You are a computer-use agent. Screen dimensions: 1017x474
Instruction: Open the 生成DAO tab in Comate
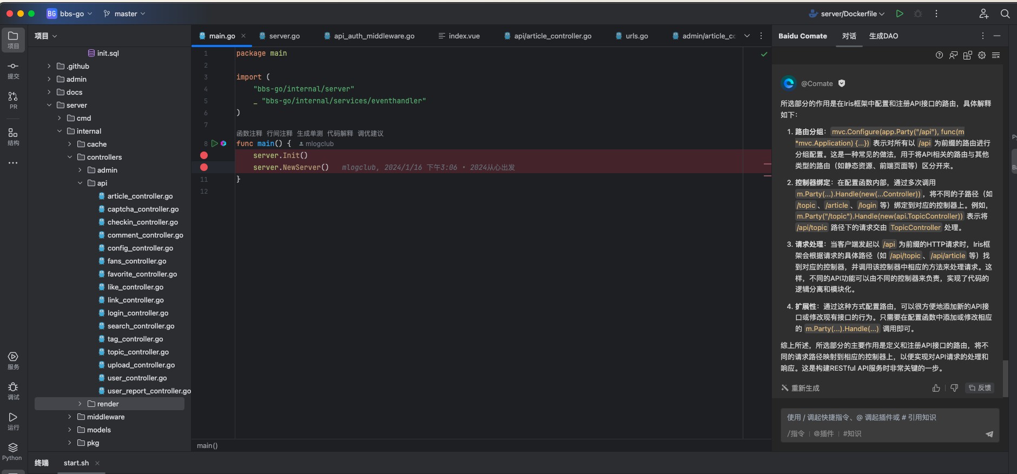click(883, 36)
